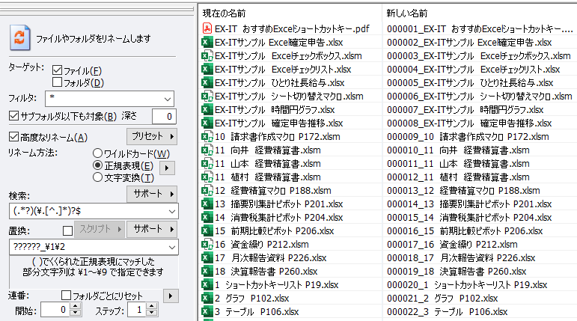Open arrow menu next to 正規表現(E)

tap(167, 168)
